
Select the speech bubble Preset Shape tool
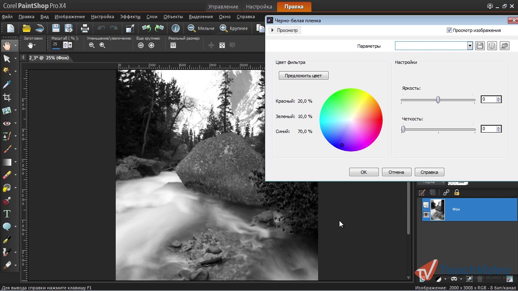pyautogui.click(x=6, y=226)
